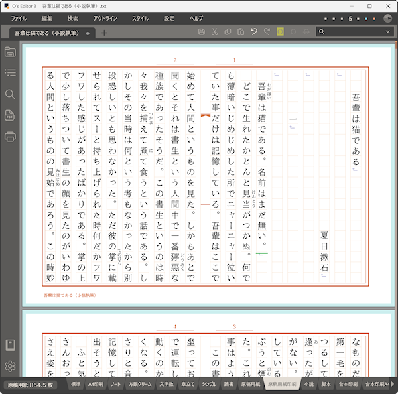398x394 pixels.
Task: Expand the search box dropdown arrow
Action: (x=387, y=32)
